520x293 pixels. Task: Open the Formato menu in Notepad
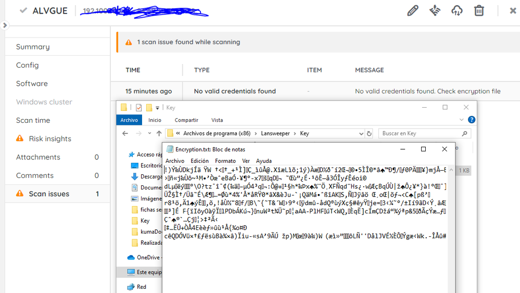225,161
